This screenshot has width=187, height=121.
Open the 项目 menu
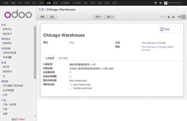pos(27,3)
